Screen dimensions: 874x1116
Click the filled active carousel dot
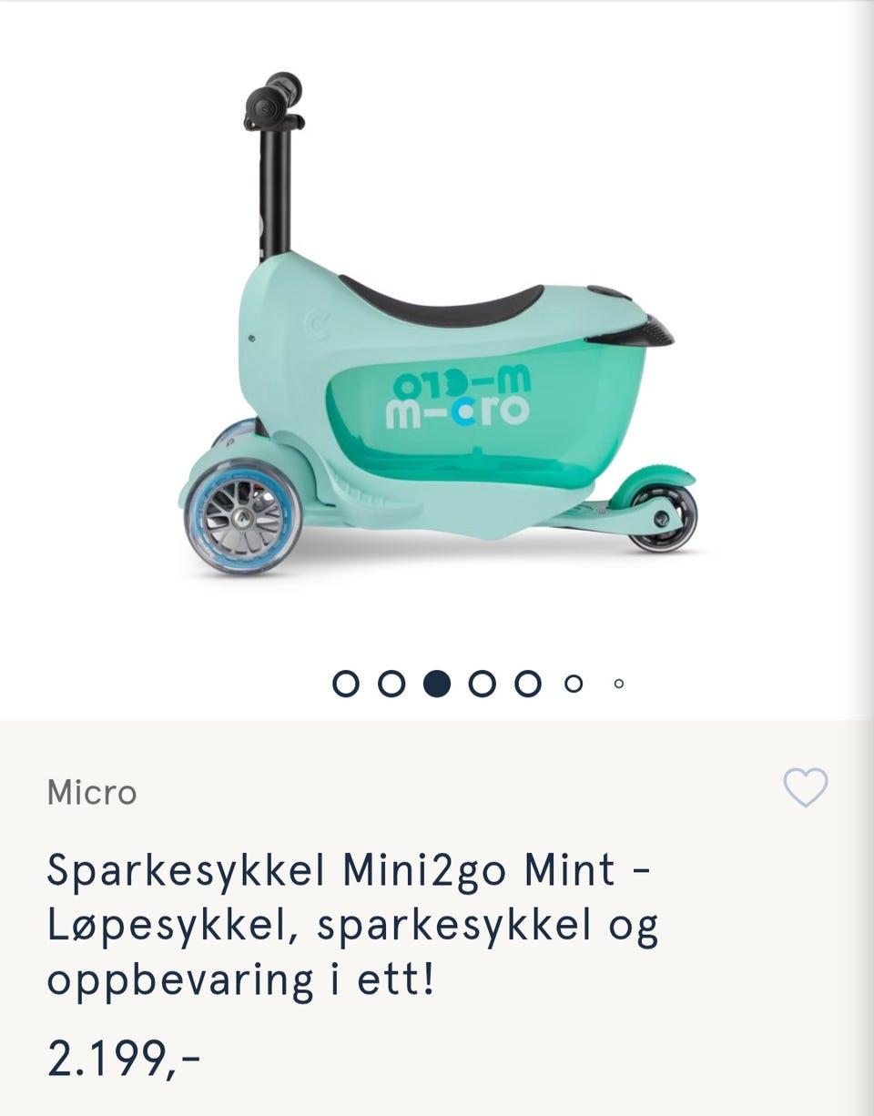coord(437,683)
